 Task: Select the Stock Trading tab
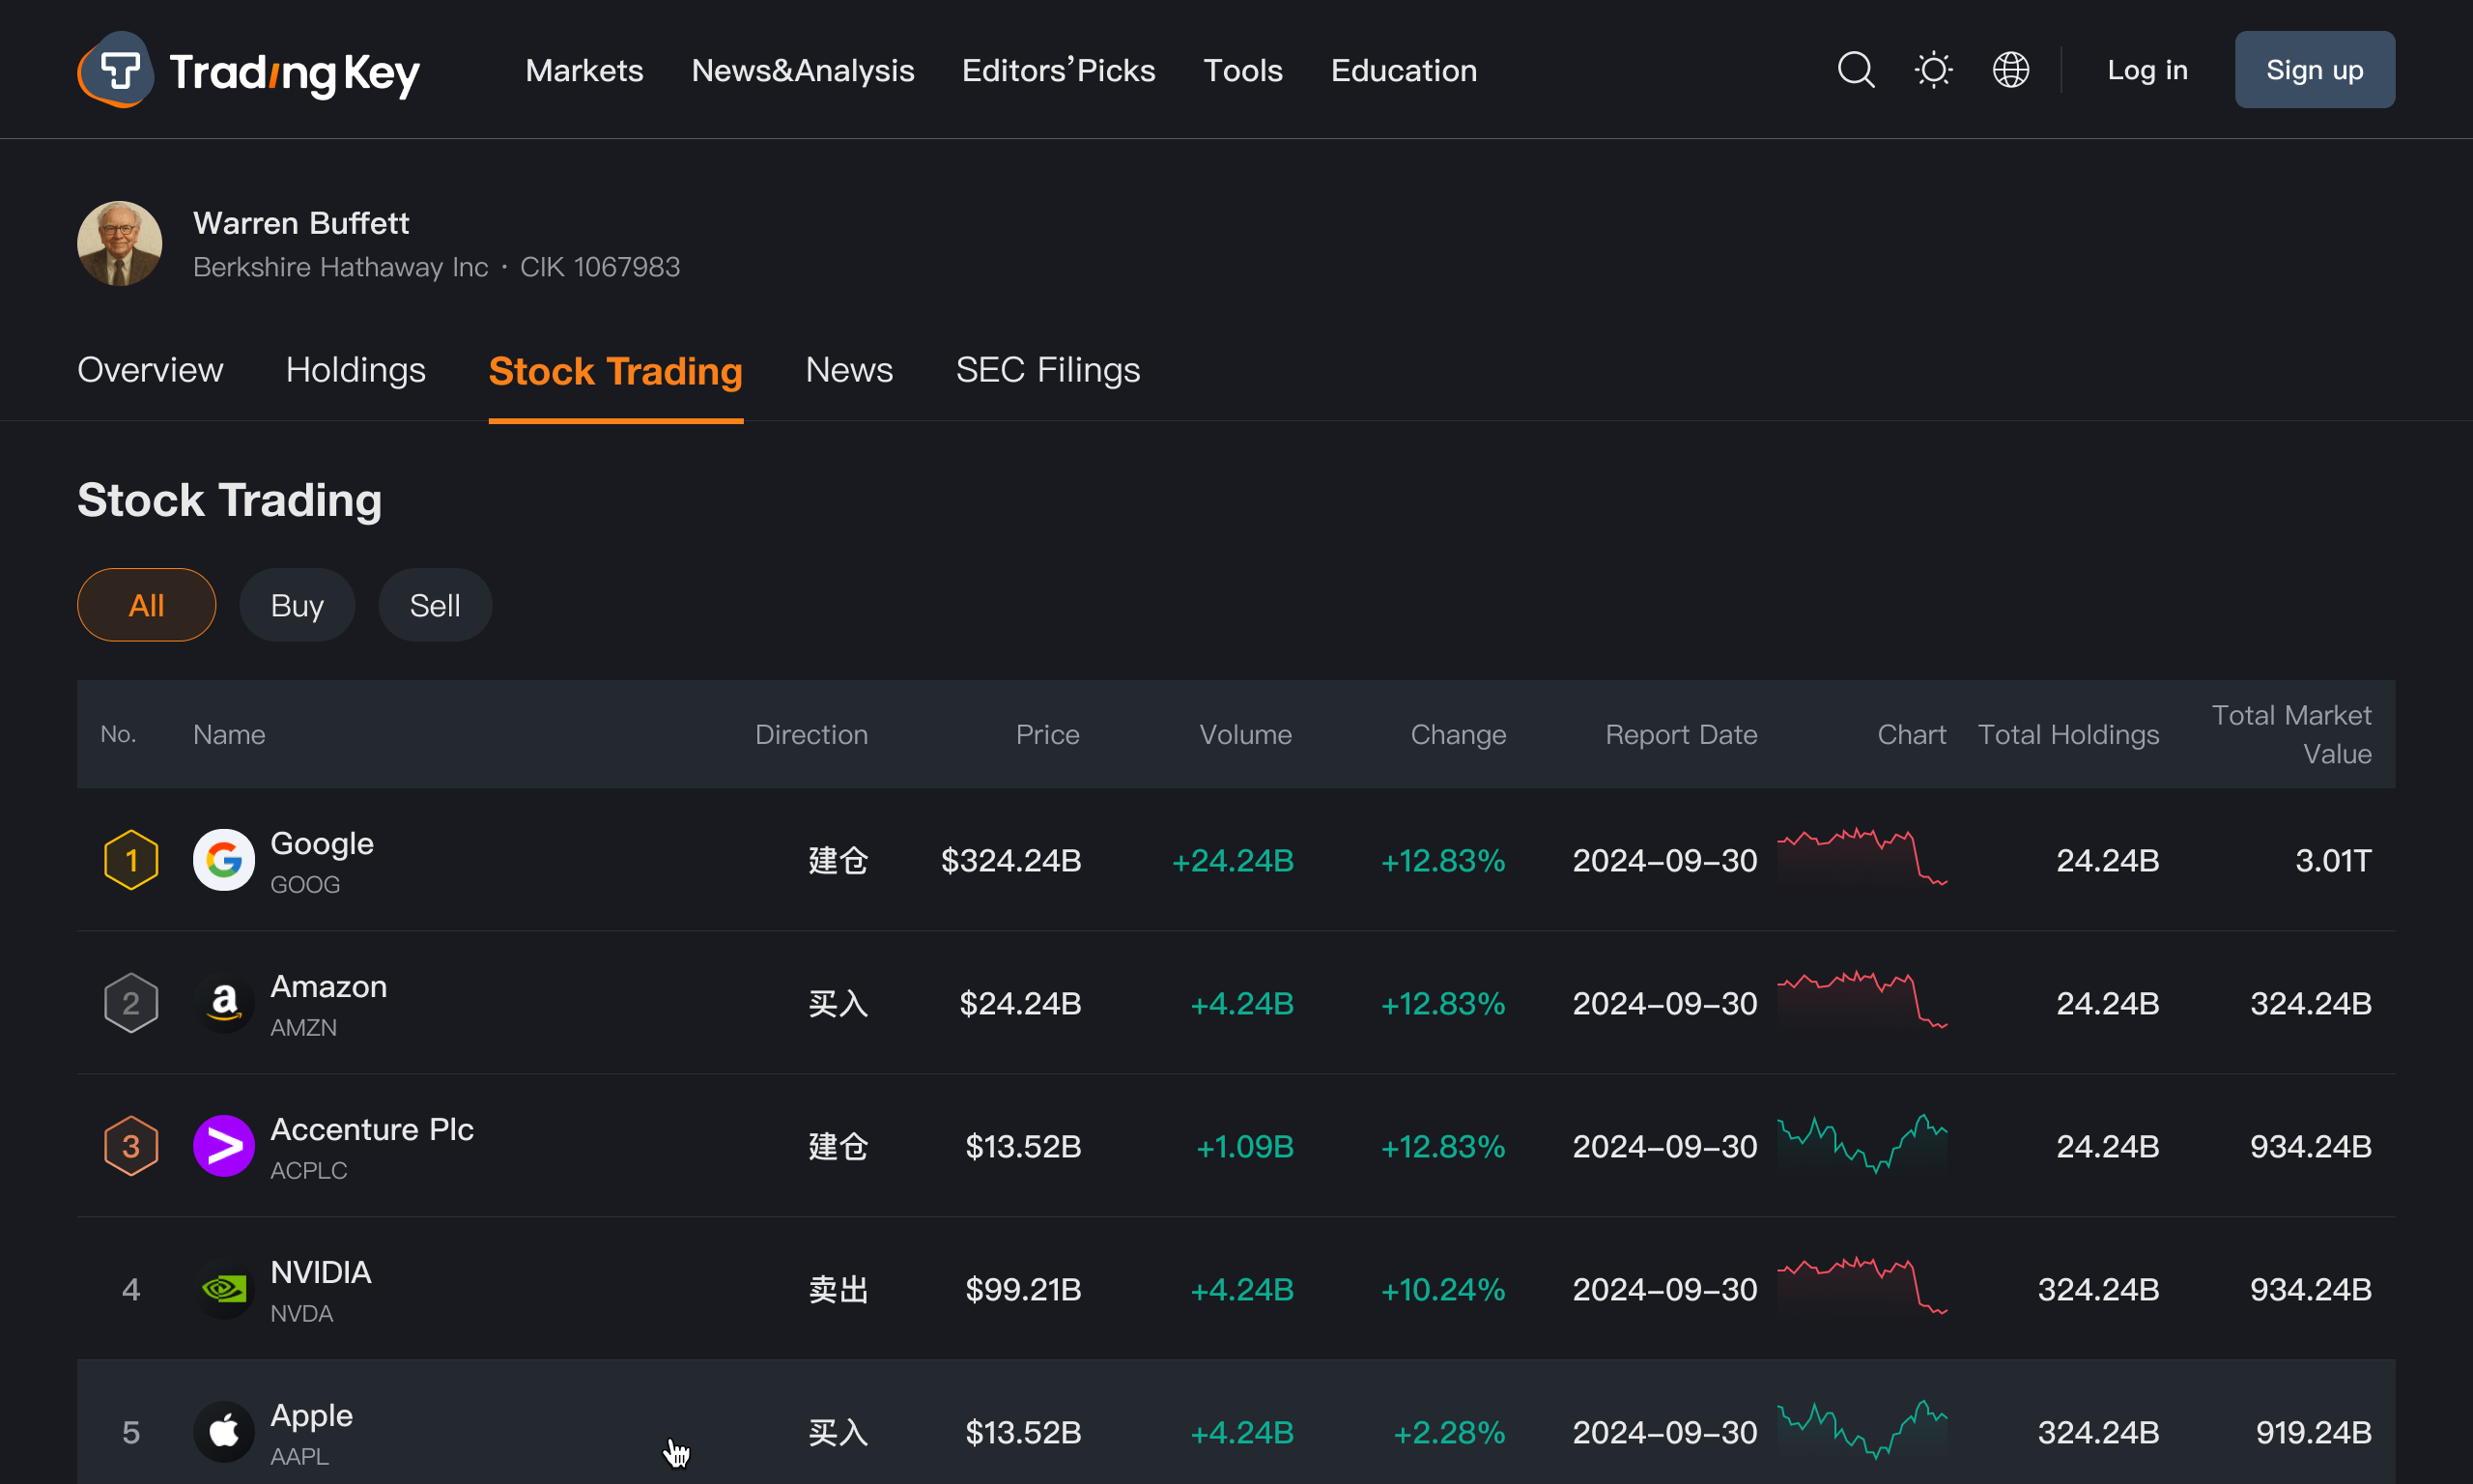point(615,371)
